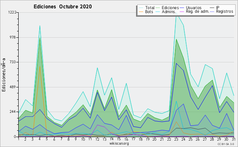Click the y-axis label '0'
The width and height of the screenshot is (238, 147).
[x=15, y=137]
